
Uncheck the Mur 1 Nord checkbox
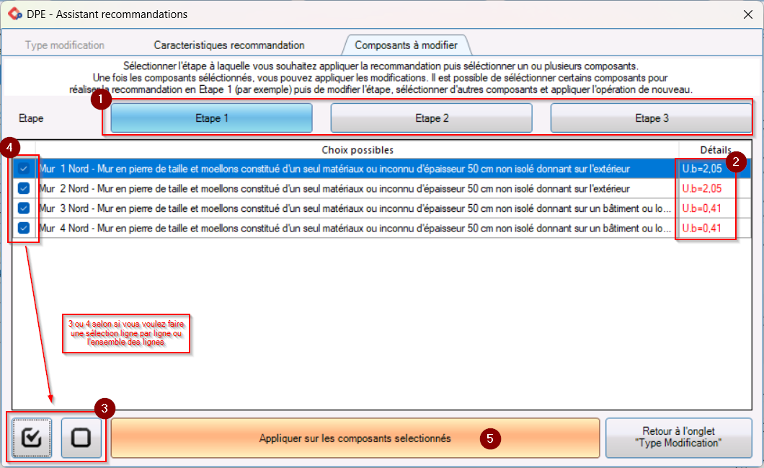(x=23, y=169)
